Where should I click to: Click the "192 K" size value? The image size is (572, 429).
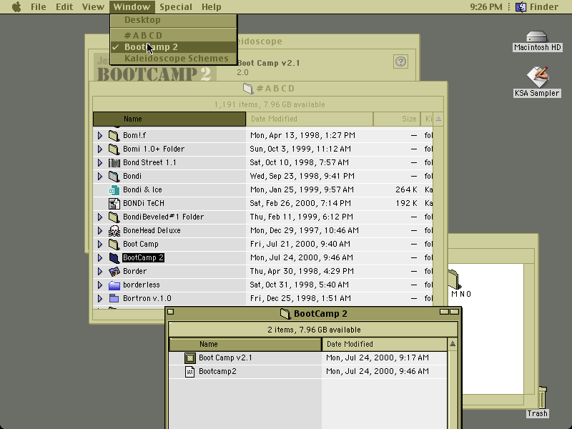pos(406,203)
